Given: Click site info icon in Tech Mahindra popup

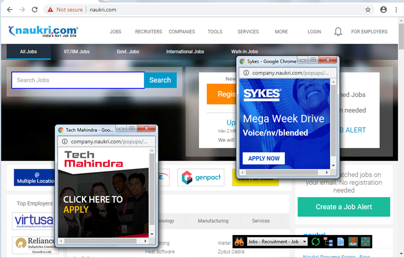Looking at the screenshot, I should pos(65,142).
